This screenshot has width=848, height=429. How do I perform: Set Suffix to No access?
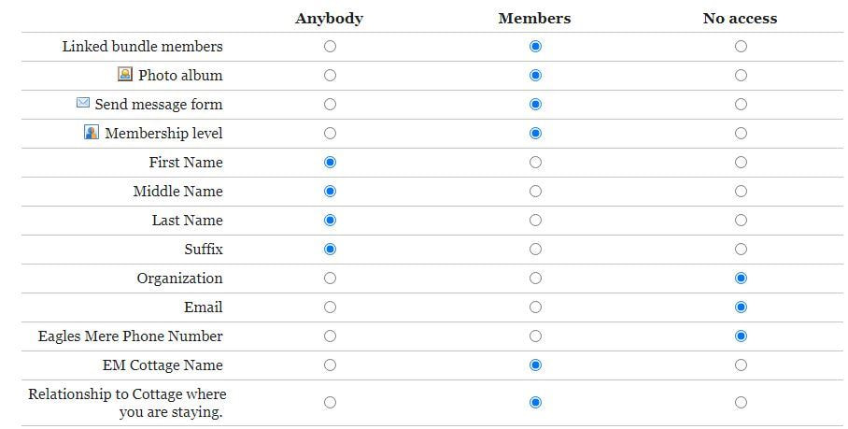click(741, 250)
